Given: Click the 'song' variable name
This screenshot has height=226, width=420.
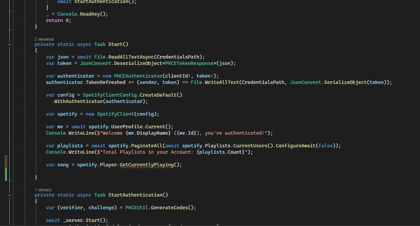Looking at the screenshot, I should pos(63,164).
